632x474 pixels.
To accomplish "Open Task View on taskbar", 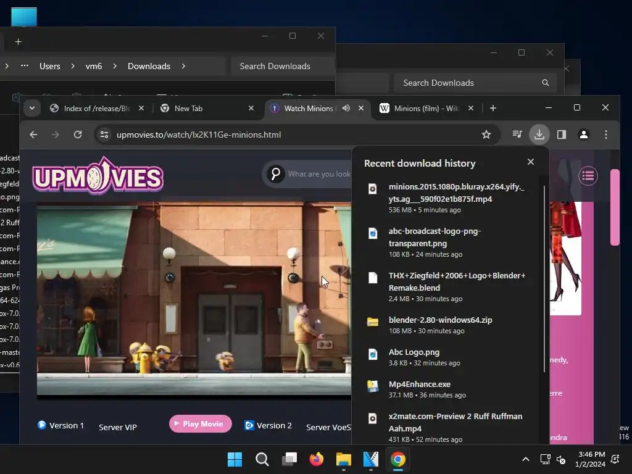I will pyautogui.click(x=289, y=459).
